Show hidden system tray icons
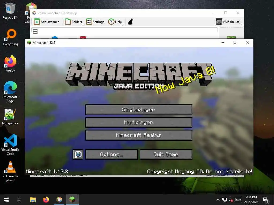 point(218,200)
